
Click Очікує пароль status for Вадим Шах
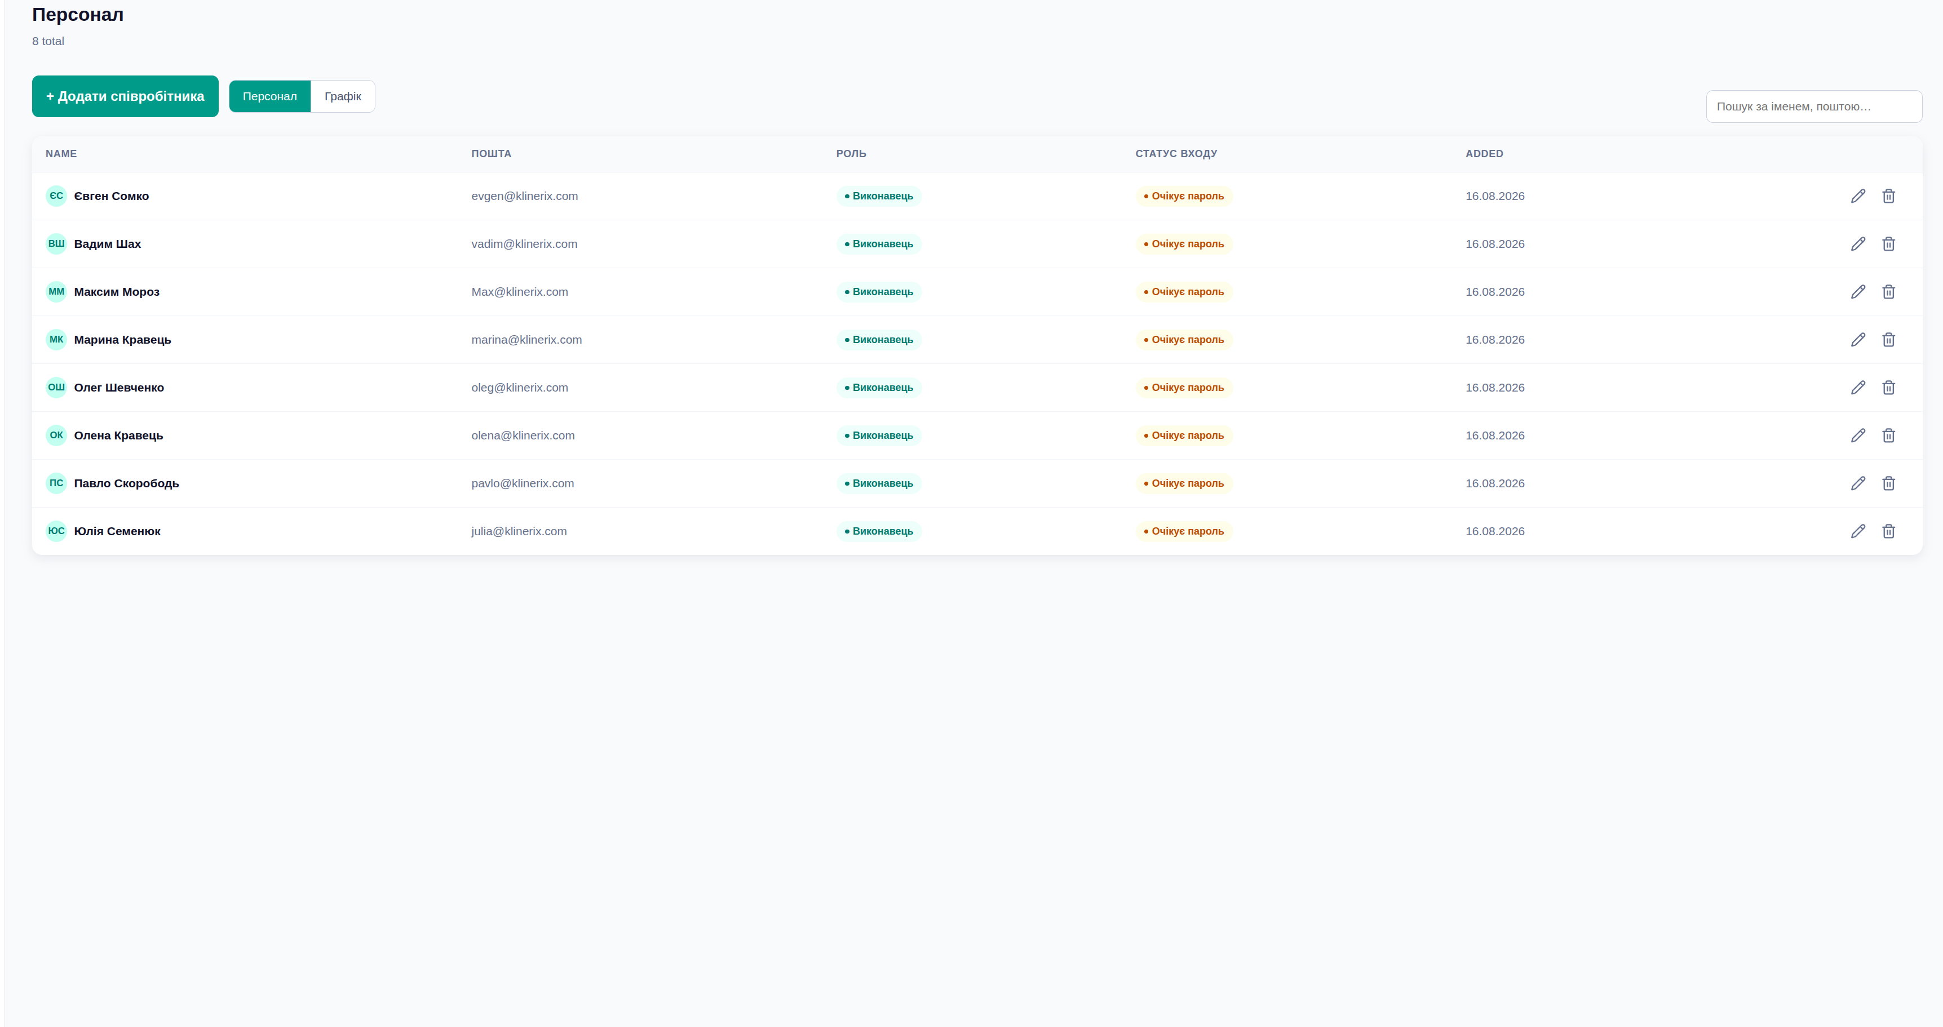click(1184, 243)
